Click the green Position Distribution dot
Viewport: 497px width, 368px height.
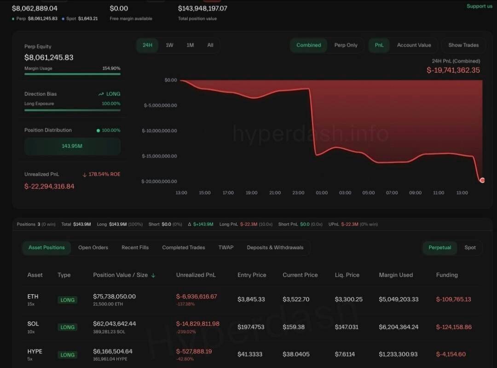tap(98, 130)
